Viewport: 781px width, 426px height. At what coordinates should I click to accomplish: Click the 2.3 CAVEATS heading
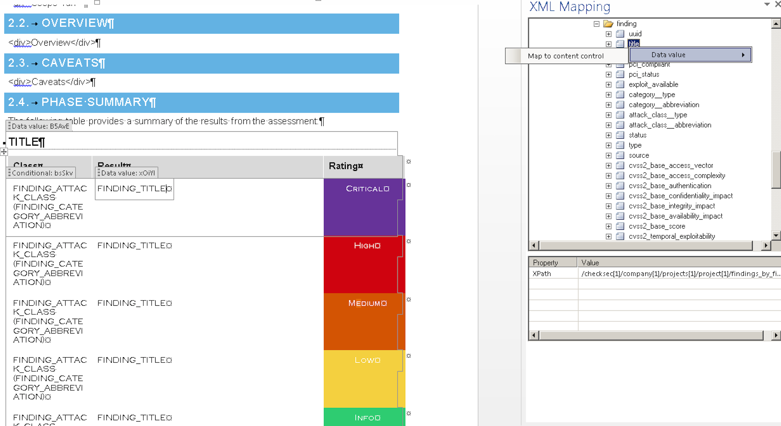(202, 63)
